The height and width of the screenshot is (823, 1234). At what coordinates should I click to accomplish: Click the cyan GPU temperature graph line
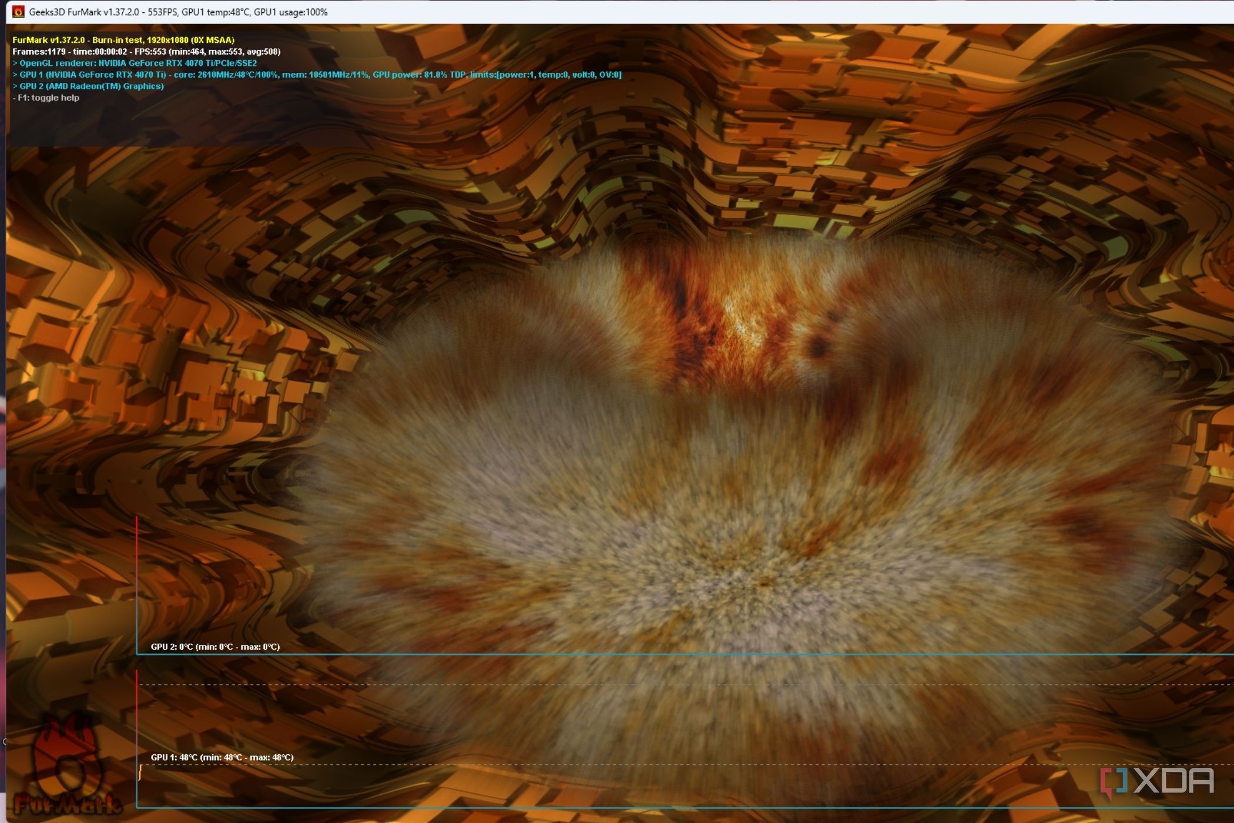click(x=588, y=654)
